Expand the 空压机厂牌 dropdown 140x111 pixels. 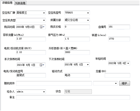click(44, 13)
